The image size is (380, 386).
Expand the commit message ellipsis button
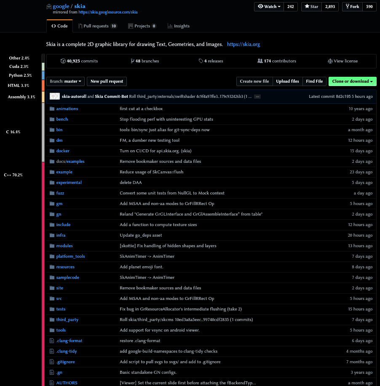[257, 97]
